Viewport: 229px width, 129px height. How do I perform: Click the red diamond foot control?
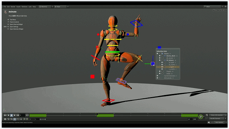click(108, 100)
